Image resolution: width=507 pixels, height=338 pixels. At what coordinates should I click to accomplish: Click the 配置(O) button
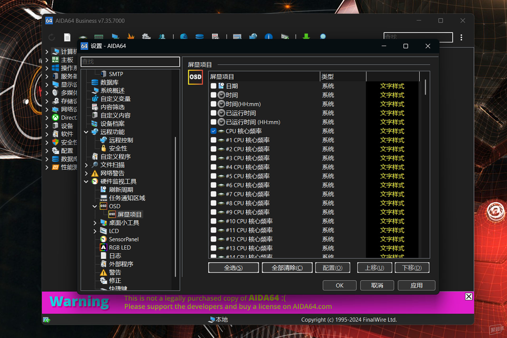(332, 268)
